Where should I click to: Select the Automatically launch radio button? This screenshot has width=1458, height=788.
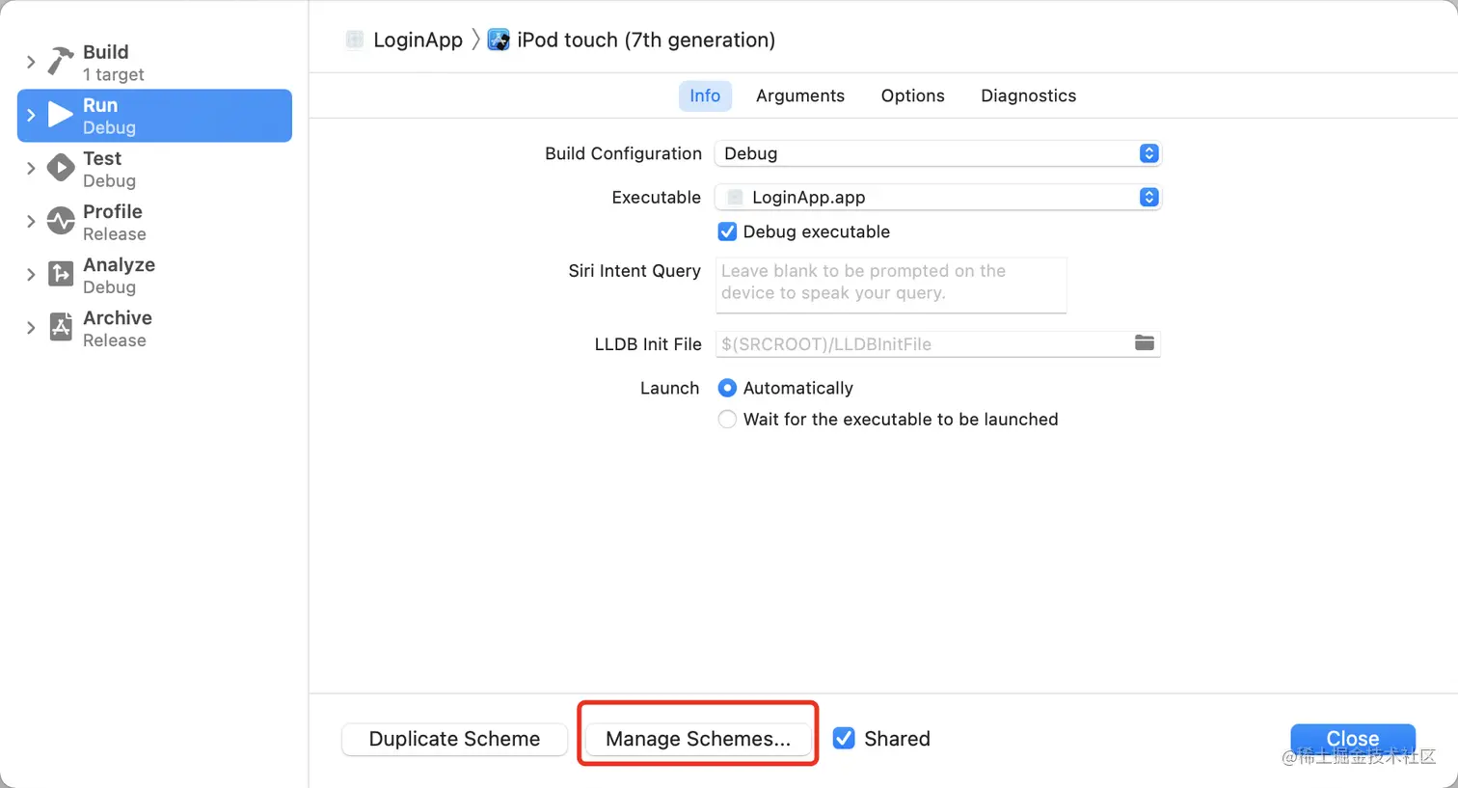click(x=727, y=388)
